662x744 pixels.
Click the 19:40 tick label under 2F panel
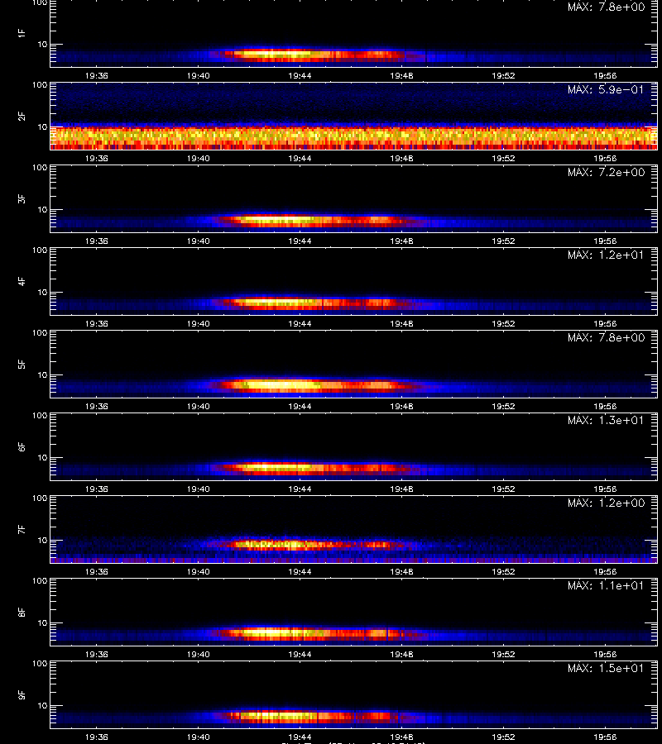pos(198,159)
